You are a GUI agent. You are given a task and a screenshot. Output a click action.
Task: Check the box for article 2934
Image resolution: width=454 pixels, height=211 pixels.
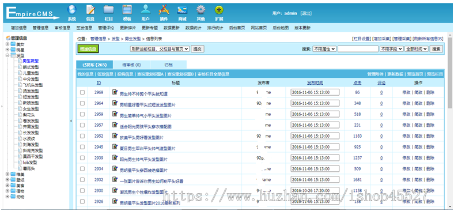click(x=82, y=169)
